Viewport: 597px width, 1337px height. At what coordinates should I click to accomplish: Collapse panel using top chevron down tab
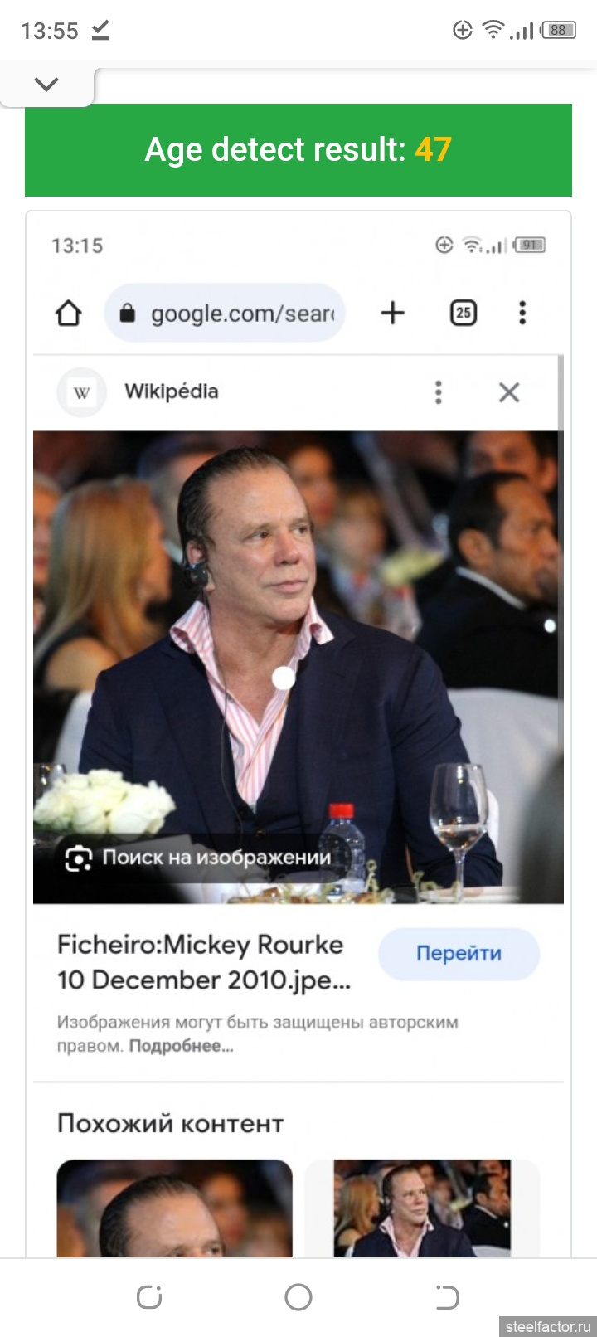click(46, 85)
